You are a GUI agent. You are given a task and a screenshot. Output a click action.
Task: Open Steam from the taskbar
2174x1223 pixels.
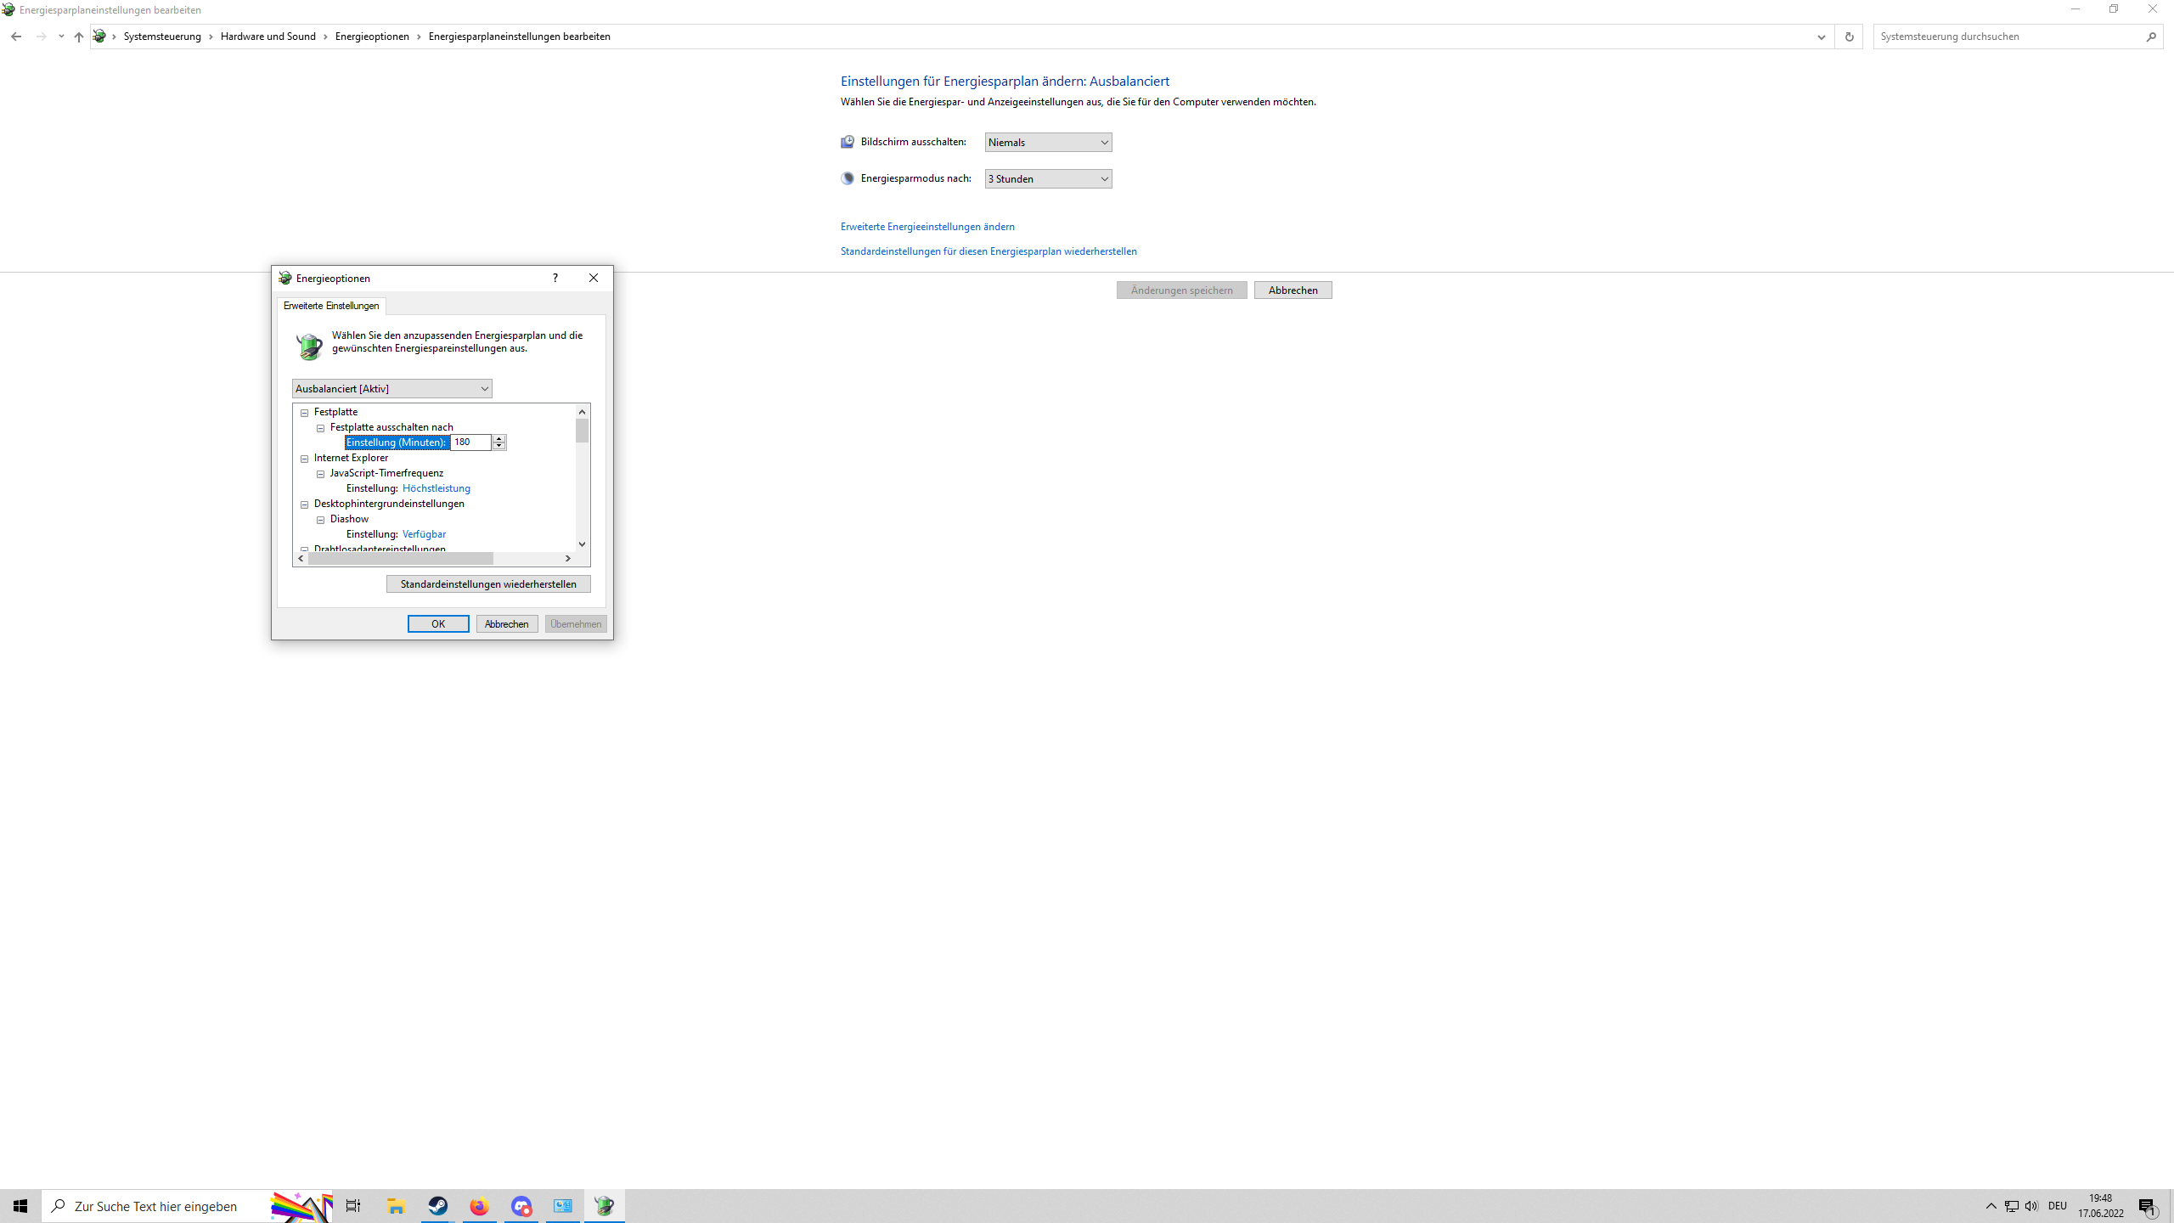tap(438, 1206)
